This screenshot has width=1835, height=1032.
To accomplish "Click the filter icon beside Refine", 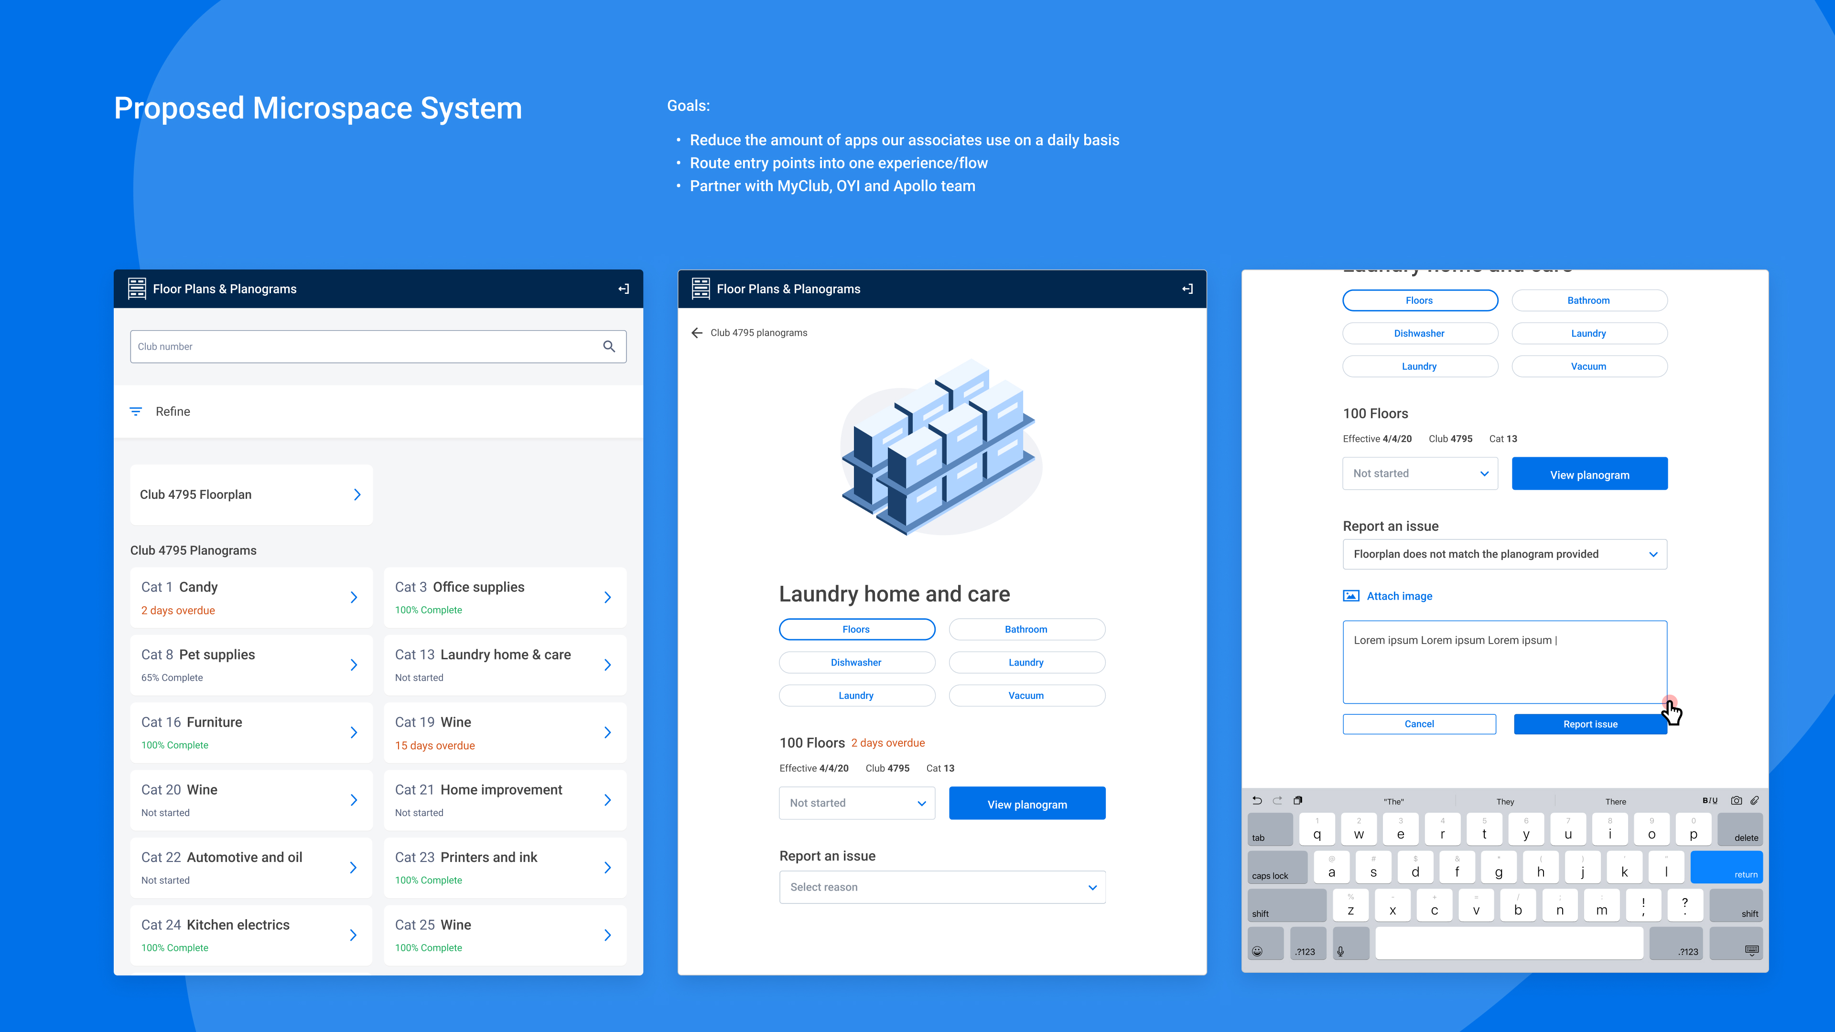I will tap(135, 412).
